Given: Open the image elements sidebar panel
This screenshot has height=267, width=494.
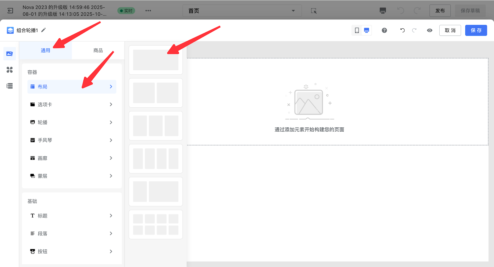Looking at the screenshot, I should (x=10, y=54).
